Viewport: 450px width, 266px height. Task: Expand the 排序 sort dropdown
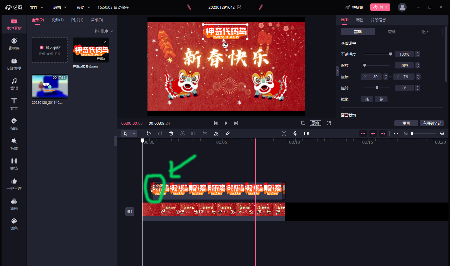click(104, 31)
